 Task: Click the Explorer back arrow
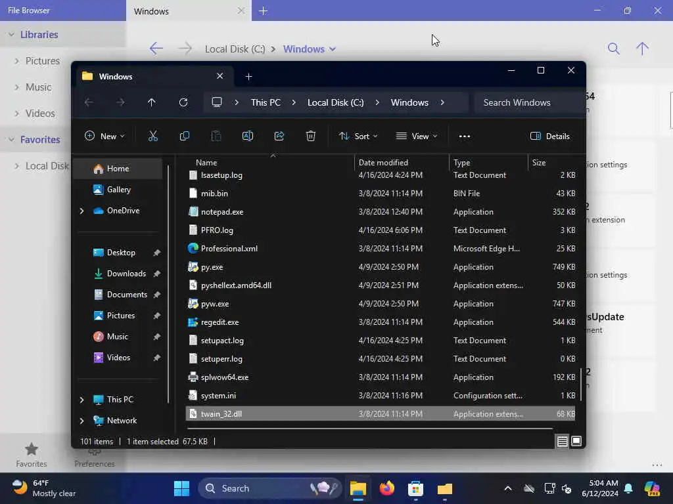(89, 102)
